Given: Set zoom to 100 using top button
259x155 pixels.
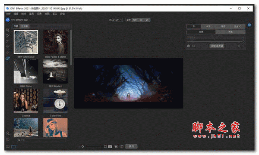Looking at the screenshot, I should point(135,20).
